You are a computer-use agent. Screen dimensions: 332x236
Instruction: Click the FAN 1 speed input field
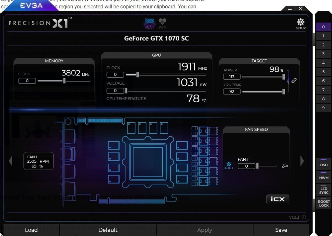click(246, 166)
